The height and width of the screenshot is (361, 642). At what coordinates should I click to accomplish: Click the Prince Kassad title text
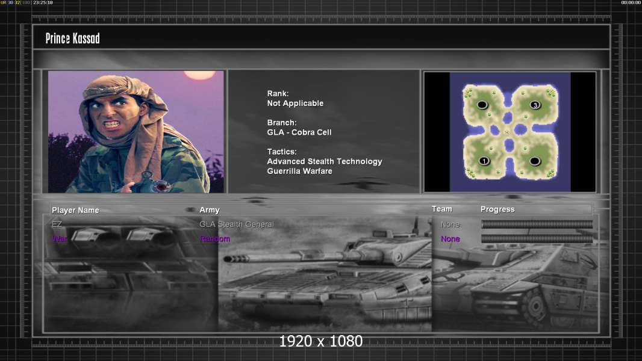(72, 39)
